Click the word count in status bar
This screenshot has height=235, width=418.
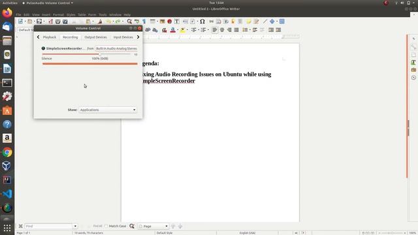tap(89, 233)
